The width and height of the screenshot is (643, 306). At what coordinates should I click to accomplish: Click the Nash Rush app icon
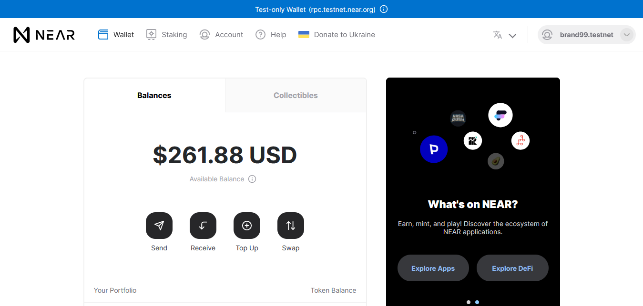pyautogui.click(x=458, y=118)
